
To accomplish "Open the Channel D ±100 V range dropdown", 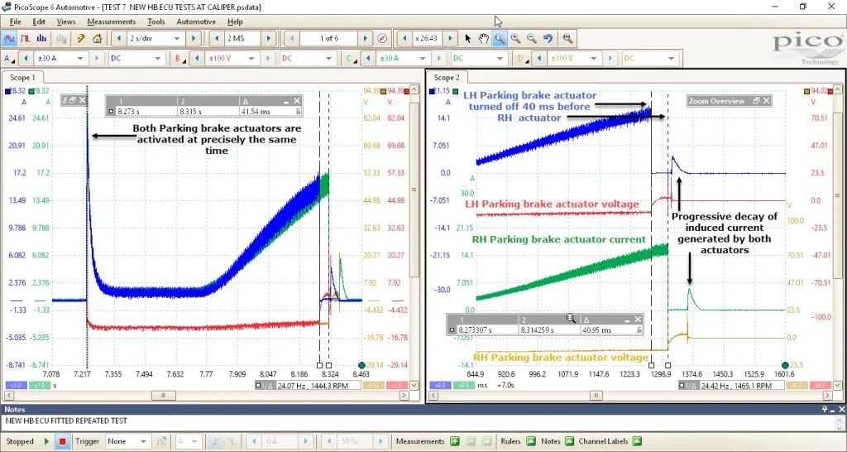I will coord(594,58).
